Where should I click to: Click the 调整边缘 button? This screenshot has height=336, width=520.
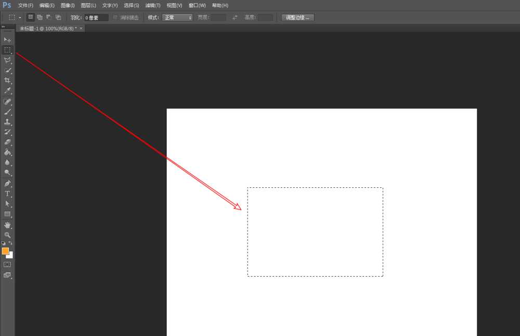pos(298,17)
